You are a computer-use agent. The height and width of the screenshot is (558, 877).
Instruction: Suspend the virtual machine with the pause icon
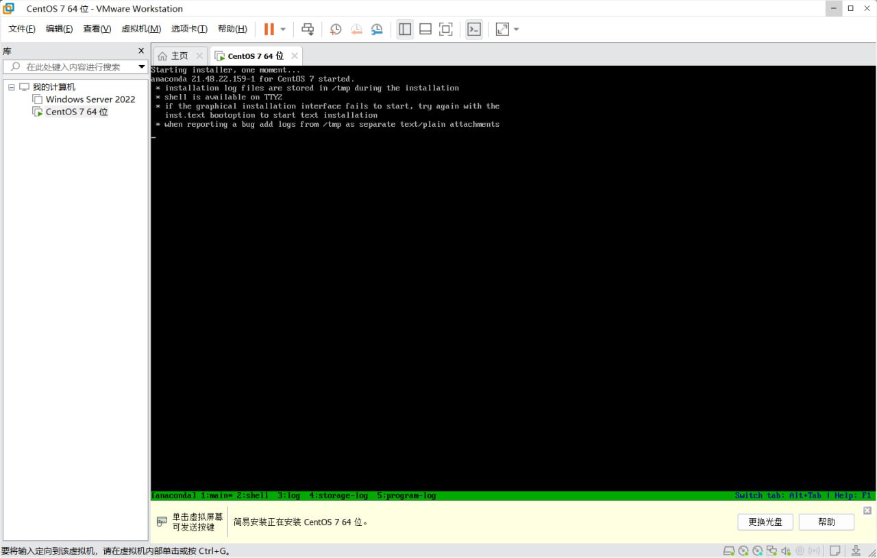tap(269, 29)
